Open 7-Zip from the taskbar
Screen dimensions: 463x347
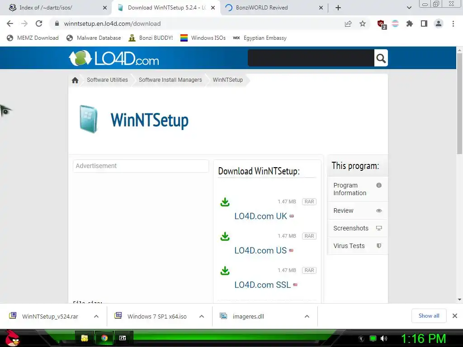[123, 338]
